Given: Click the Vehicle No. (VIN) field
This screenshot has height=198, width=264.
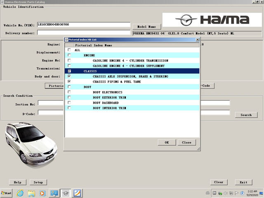Looking at the screenshot, I should tap(84, 25).
